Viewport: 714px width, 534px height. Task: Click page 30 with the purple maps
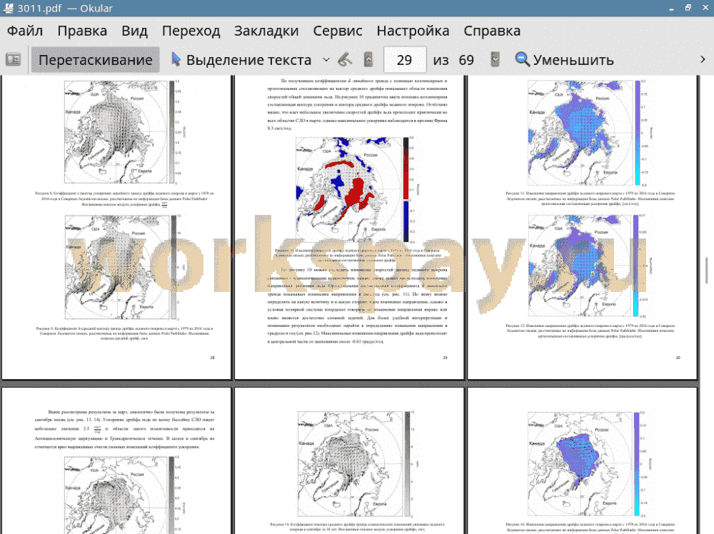point(583,227)
